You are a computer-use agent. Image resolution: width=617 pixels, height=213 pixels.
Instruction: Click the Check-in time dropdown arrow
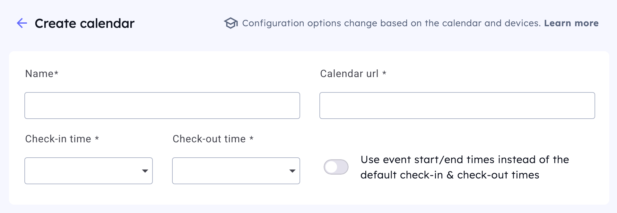click(145, 171)
